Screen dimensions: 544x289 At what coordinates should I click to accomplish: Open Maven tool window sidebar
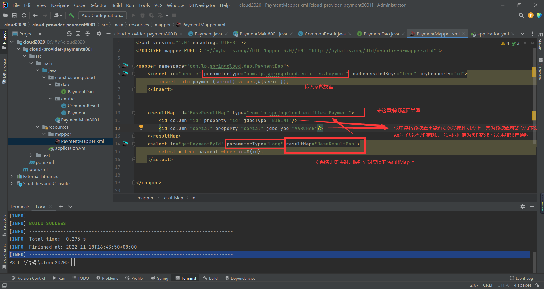pyautogui.click(x=540, y=41)
